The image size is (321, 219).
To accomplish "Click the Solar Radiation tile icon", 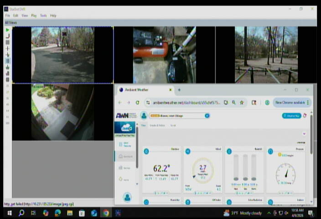I will click(229, 202).
